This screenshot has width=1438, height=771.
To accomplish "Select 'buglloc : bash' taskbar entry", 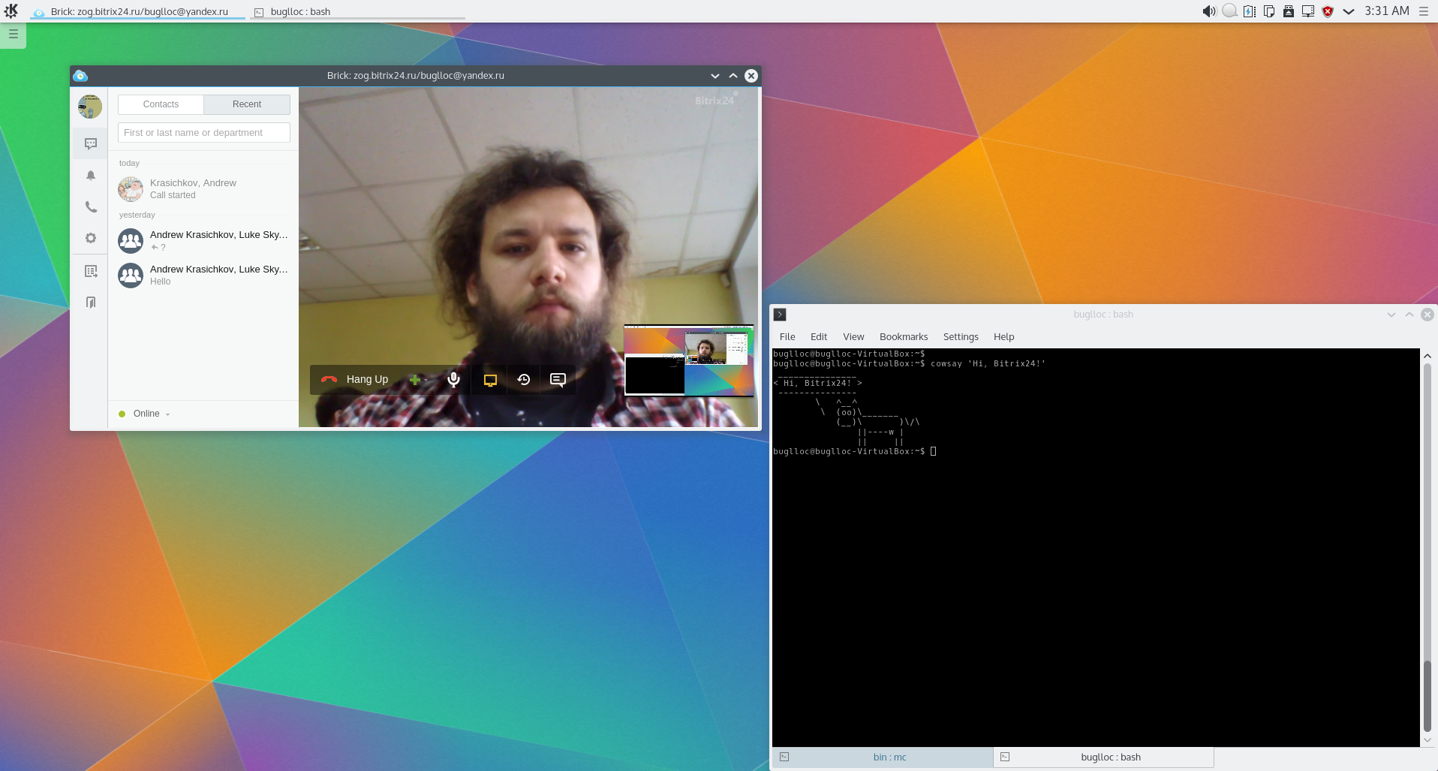I will point(357,12).
